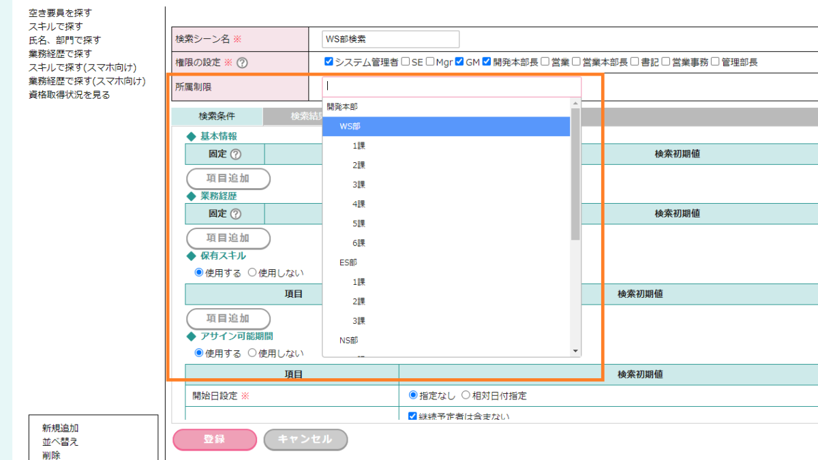Image resolution: width=818 pixels, height=460 pixels.
Task: Select ES部 in the dropdown list
Action: pos(348,262)
